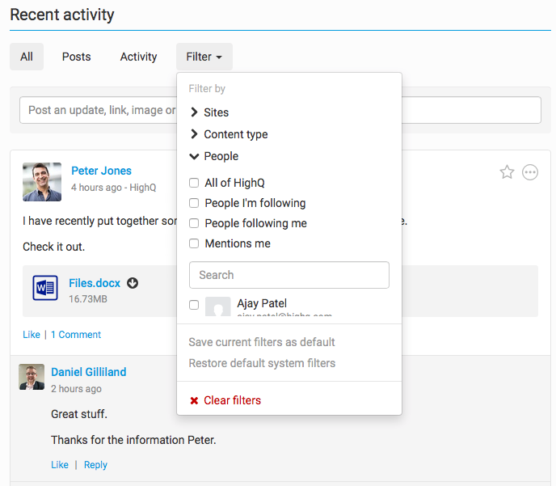Click the people Search field

coord(289,275)
